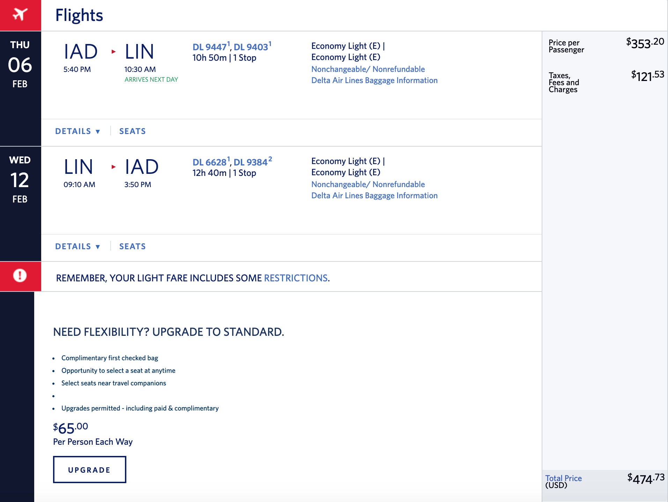
Task: Click the Total Price link
Action: [563, 478]
